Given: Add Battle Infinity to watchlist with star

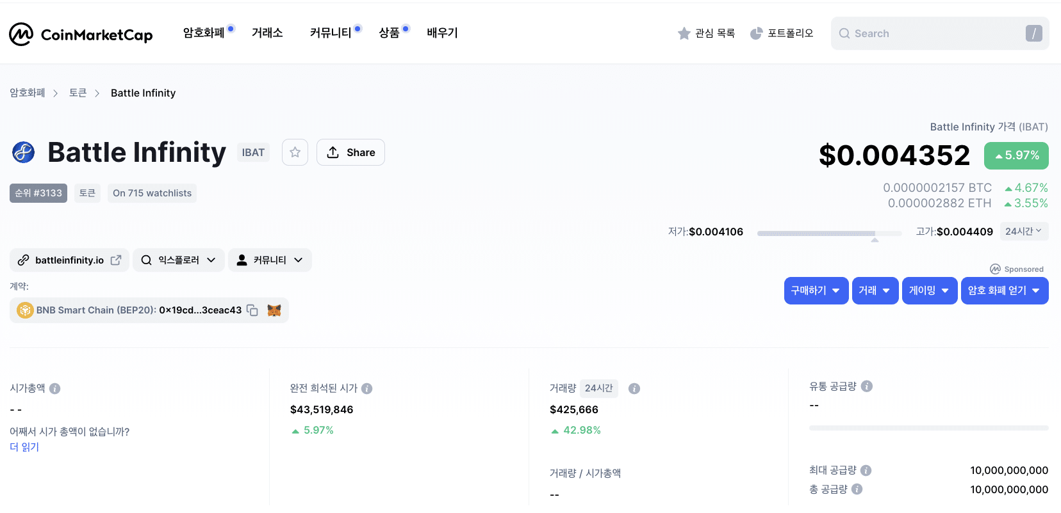Looking at the screenshot, I should click(295, 152).
